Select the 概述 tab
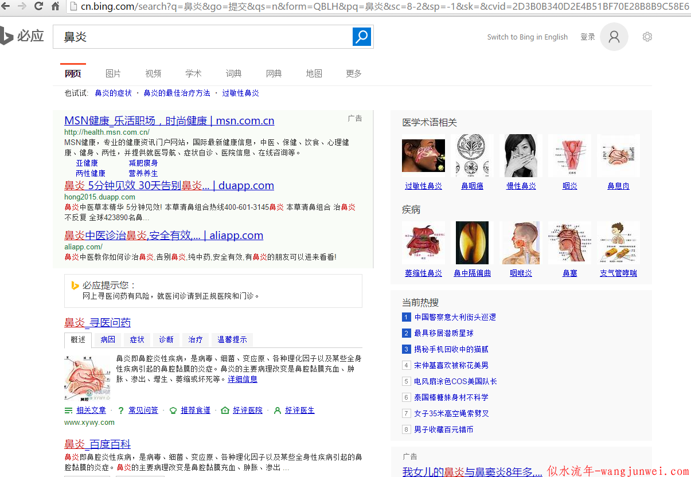 79,340
